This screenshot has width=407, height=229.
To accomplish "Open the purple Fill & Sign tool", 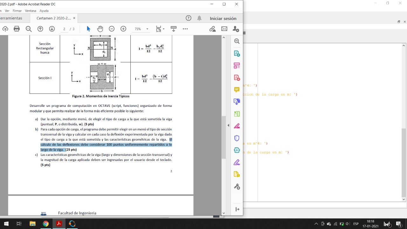I will click(237, 163).
